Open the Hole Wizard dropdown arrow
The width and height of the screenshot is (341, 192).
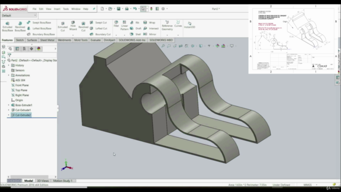pyautogui.click(x=73, y=35)
